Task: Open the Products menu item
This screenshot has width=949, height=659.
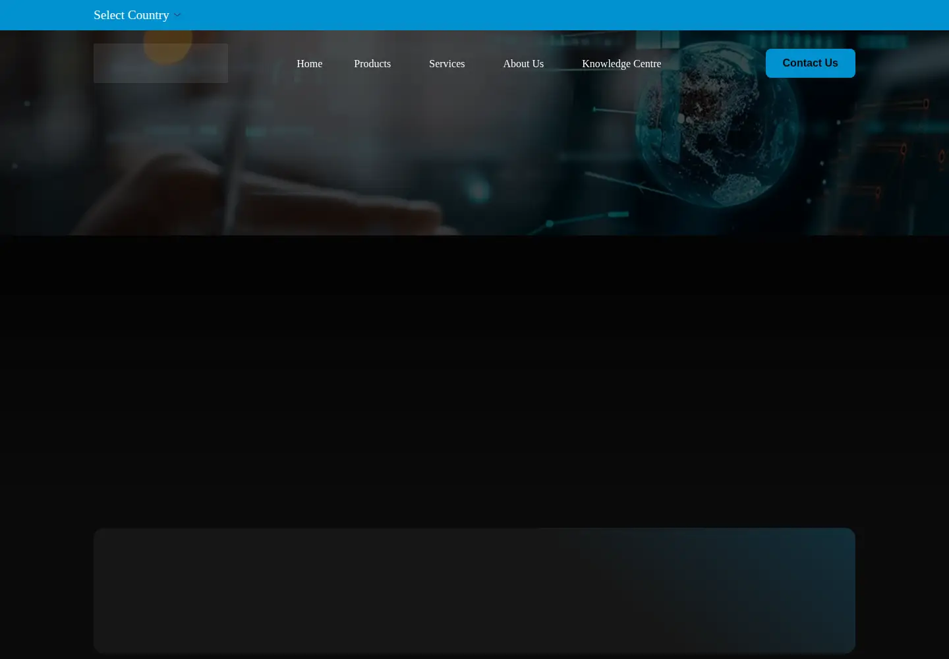Action: click(372, 63)
